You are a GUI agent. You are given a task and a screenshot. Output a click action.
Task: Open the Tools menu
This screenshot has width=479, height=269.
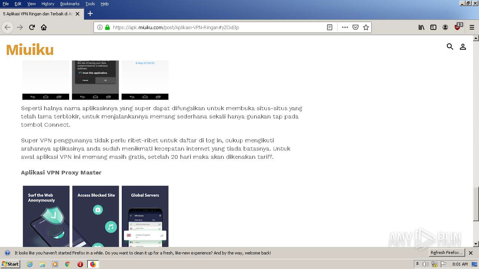(x=90, y=4)
